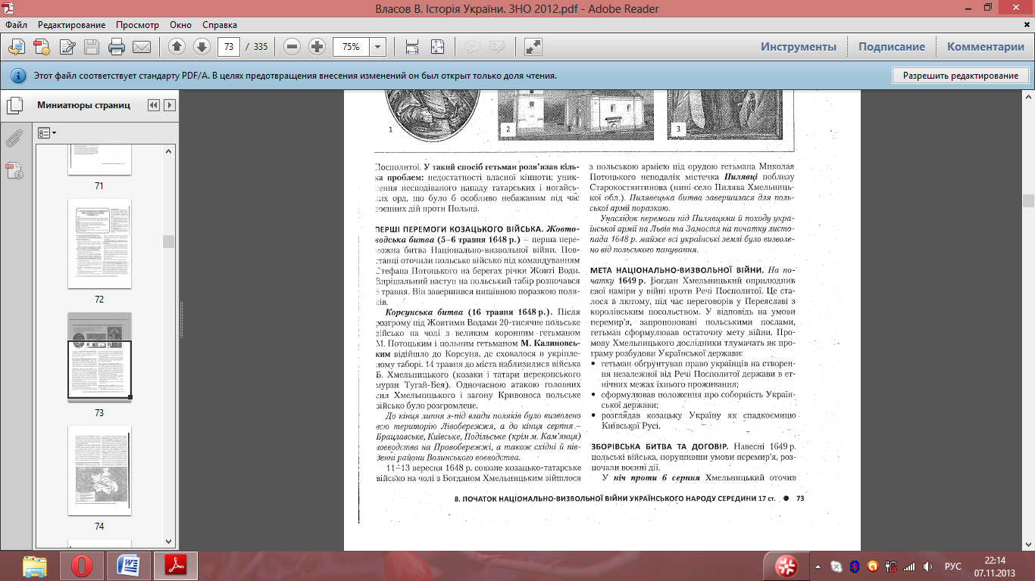This screenshot has width=1035, height=581.
Task: Click the create PDF online icon
Action: [17, 47]
